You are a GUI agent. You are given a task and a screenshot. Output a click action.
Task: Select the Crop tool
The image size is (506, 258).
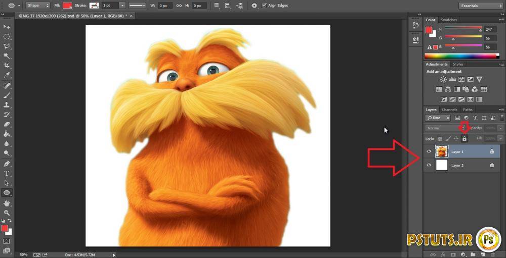[7, 66]
